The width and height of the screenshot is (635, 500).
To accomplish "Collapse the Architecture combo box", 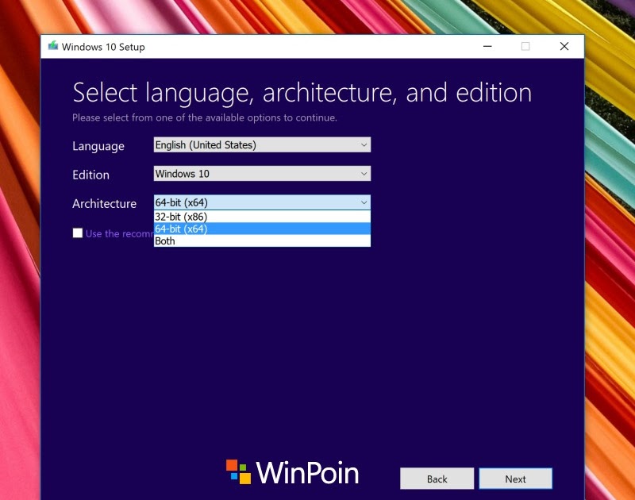I will click(262, 202).
